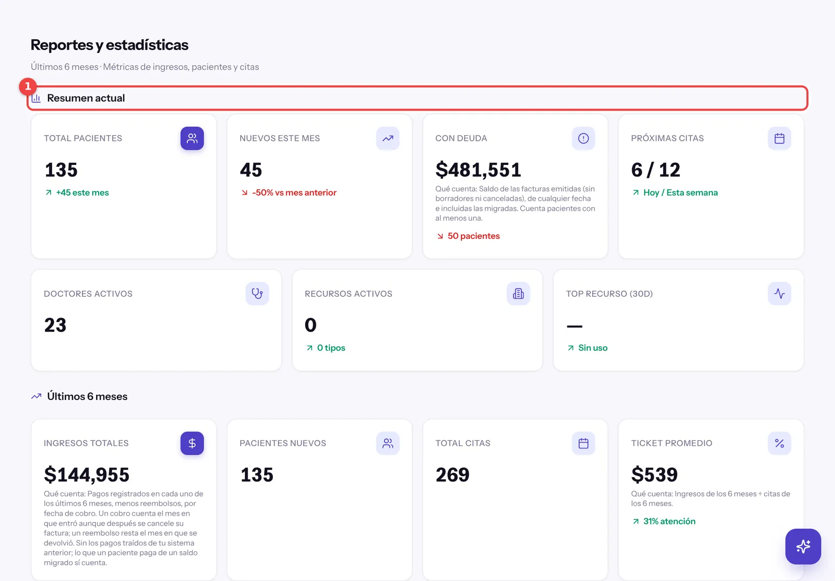Click the 'Sin uso' label
This screenshot has height=581, width=835.
593,348
